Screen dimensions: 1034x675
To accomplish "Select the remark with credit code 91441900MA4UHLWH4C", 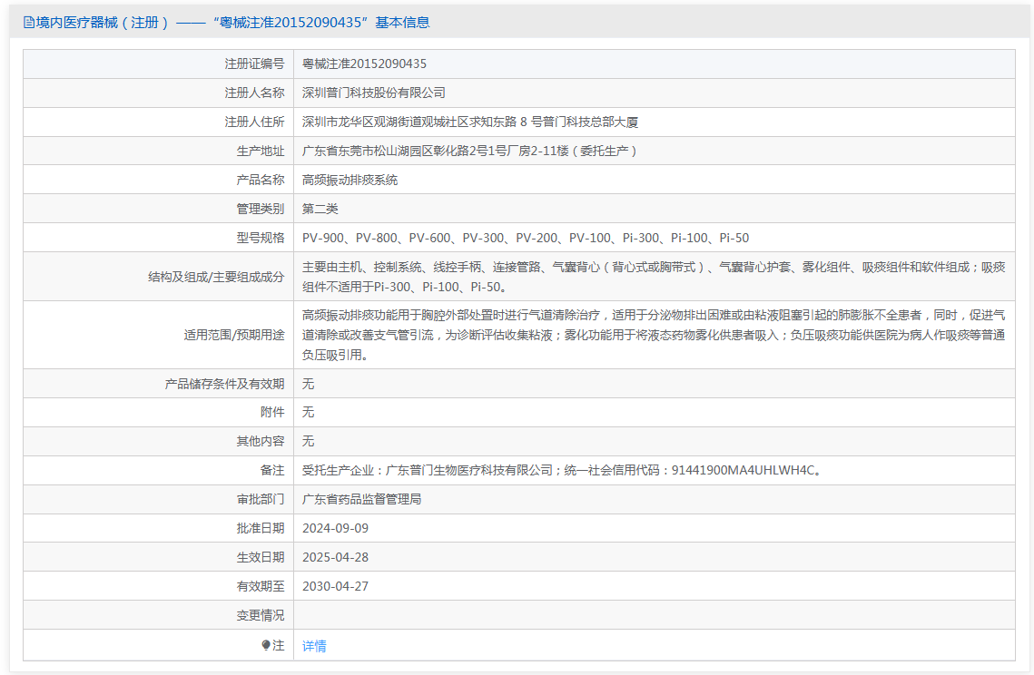I will coord(561,470).
